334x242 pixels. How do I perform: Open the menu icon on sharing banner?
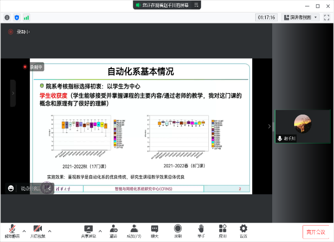[x=196, y=5]
